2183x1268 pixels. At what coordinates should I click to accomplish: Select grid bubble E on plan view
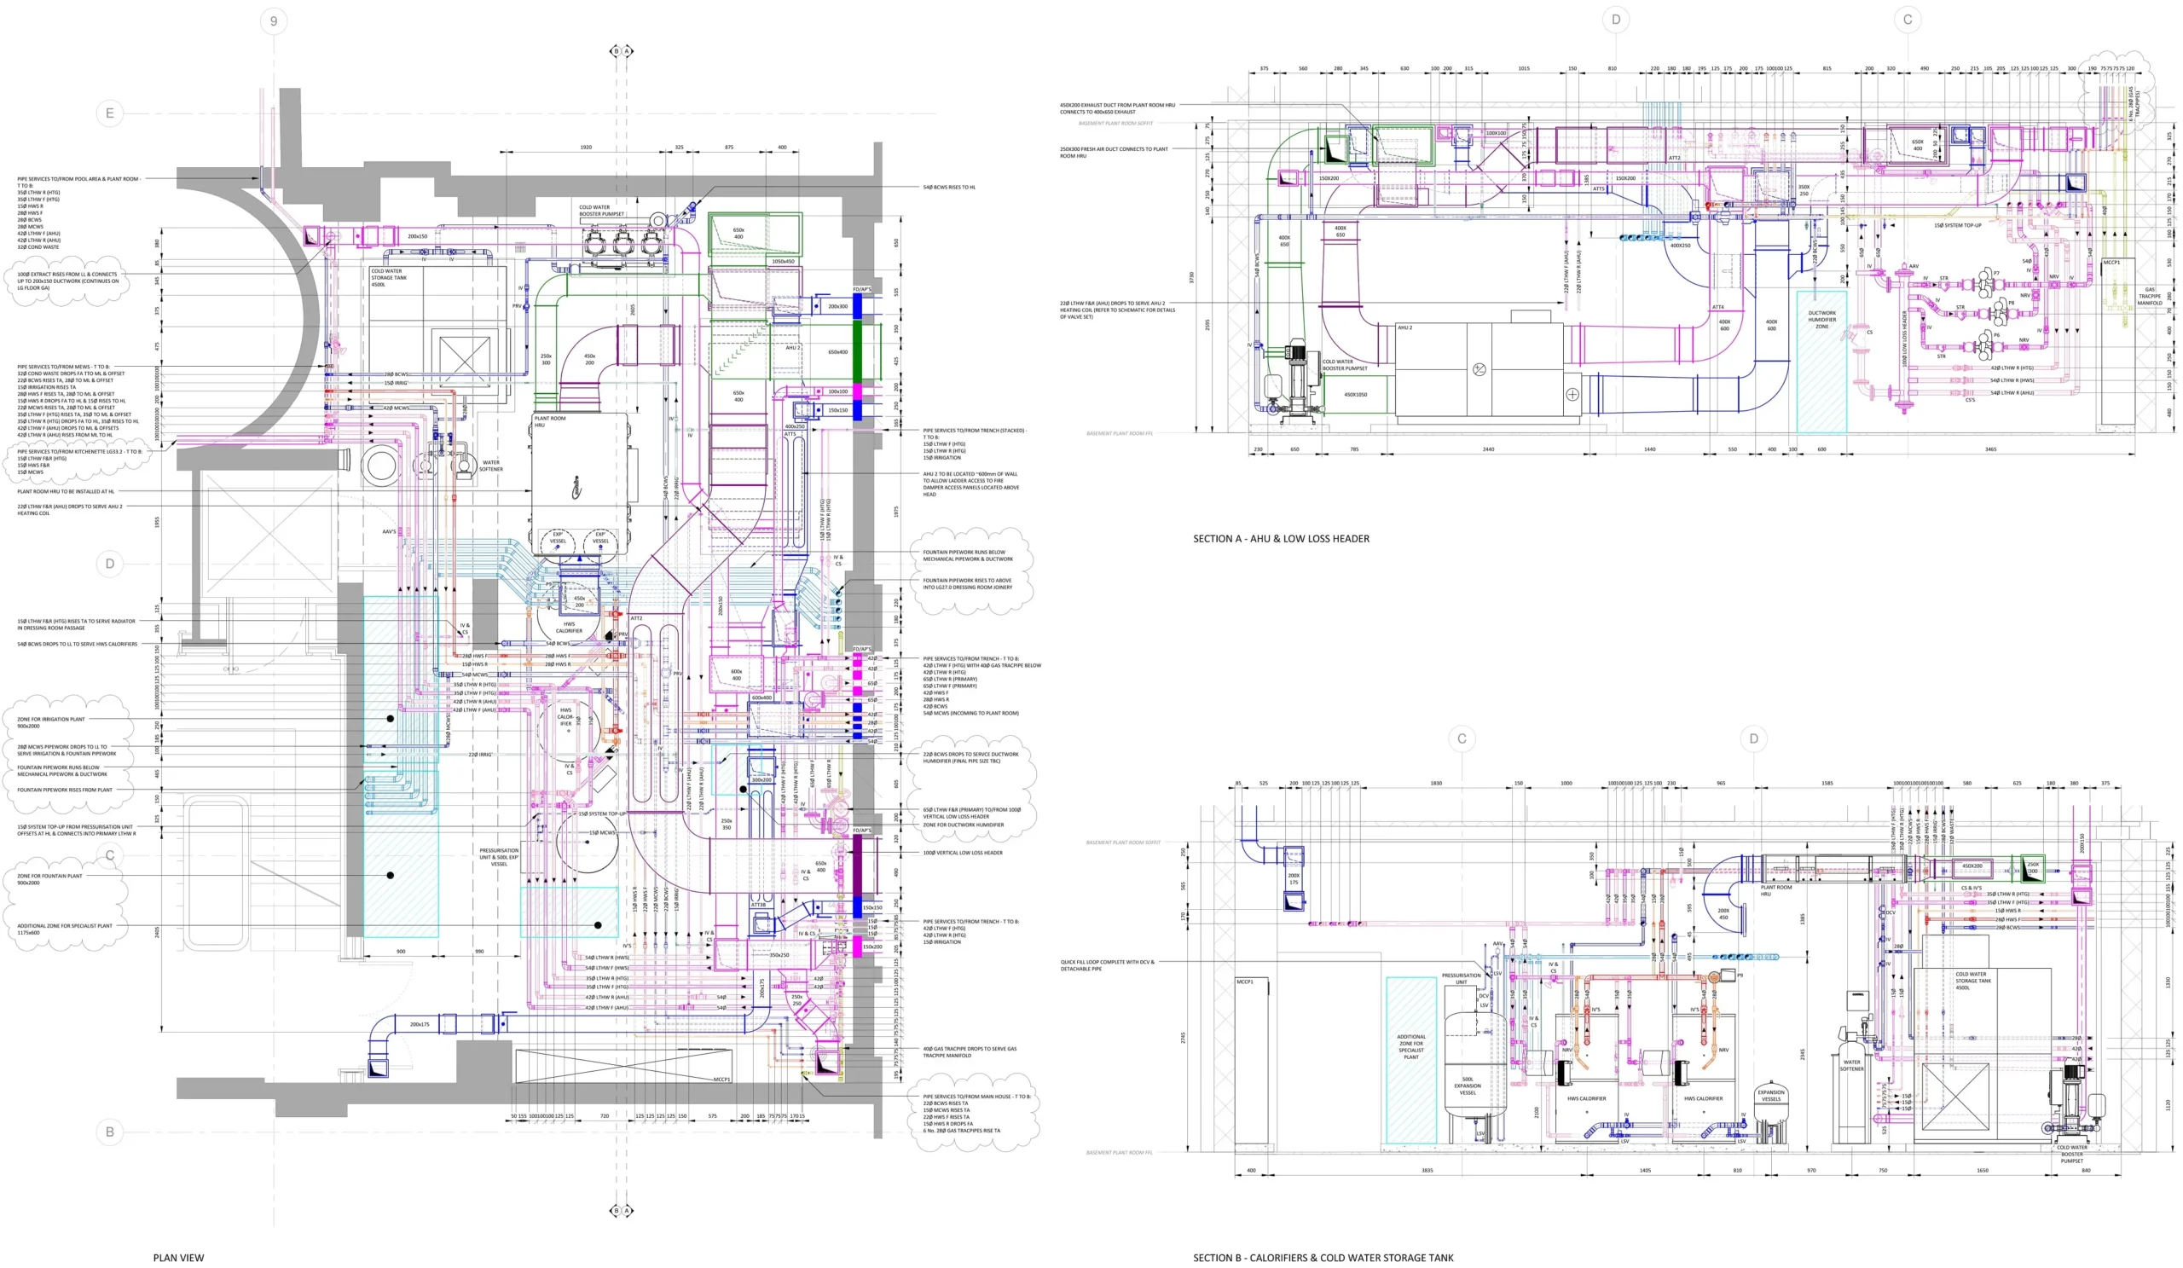(109, 113)
